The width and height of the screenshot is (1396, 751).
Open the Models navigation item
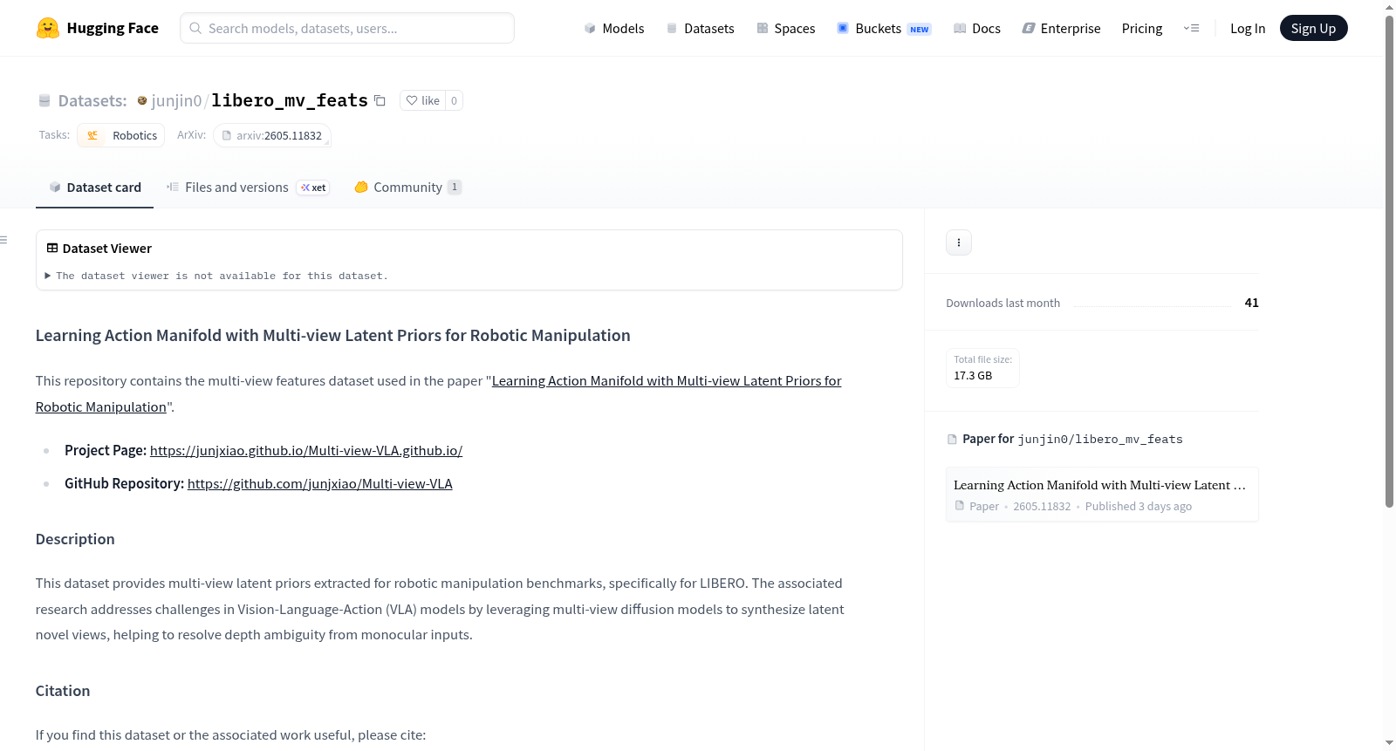pyautogui.click(x=614, y=28)
